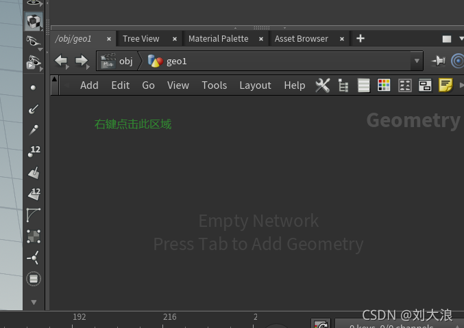
Task: Open the Go menu
Action: pyautogui.click(x=148, y=85)
